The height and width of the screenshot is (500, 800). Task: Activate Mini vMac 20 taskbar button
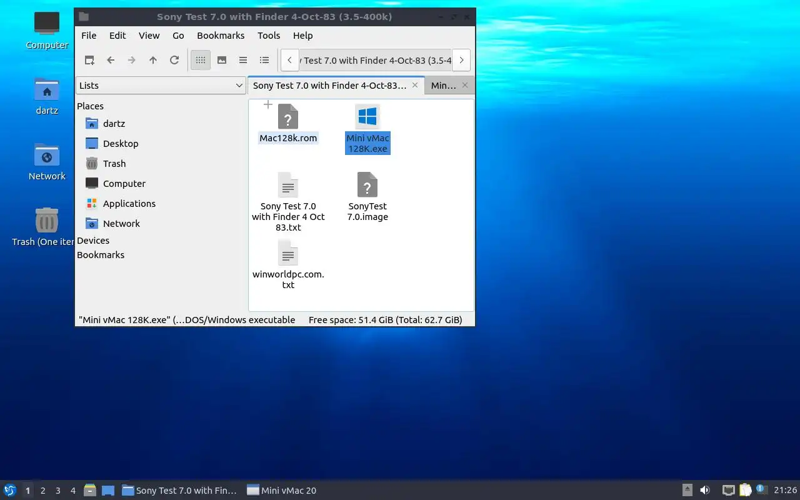[x=282, y=491]
